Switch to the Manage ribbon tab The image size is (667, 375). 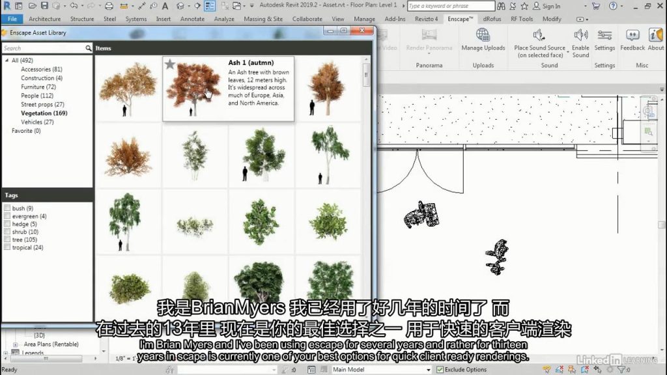(x=365, y=19)
